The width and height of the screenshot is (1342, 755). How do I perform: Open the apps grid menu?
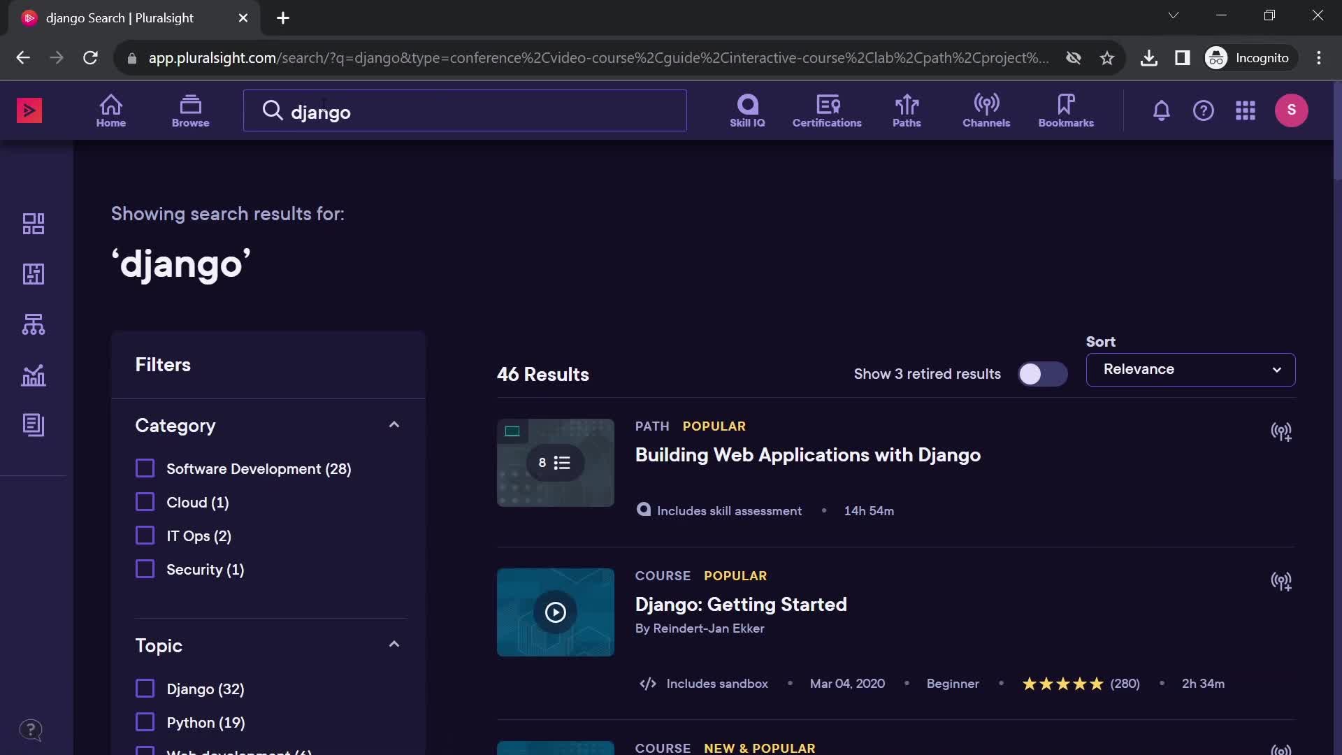click(x=1245, y=110)
